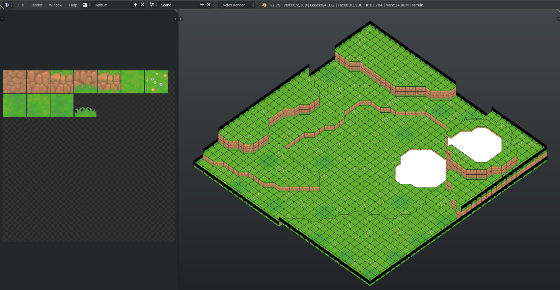Select the dirt tile with grass only on top

62,82
